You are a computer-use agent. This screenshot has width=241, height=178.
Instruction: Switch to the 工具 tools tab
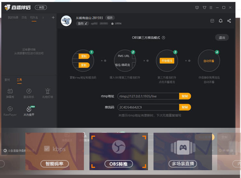(x=20, y=80)
